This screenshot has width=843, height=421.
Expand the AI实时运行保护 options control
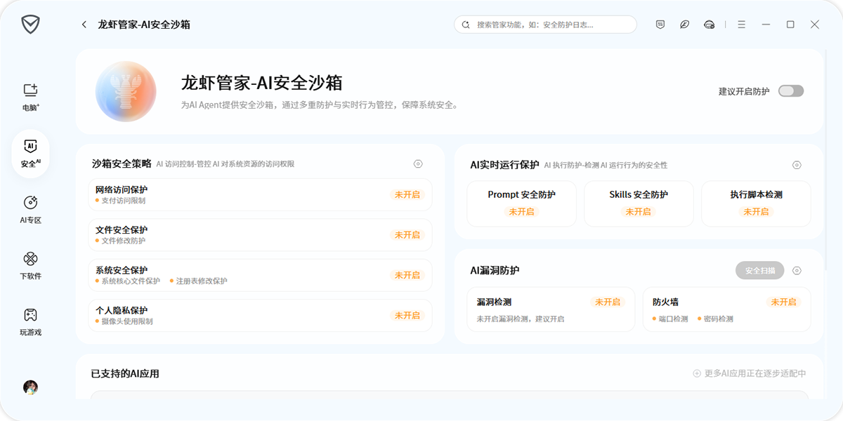[x=797, y=165]
